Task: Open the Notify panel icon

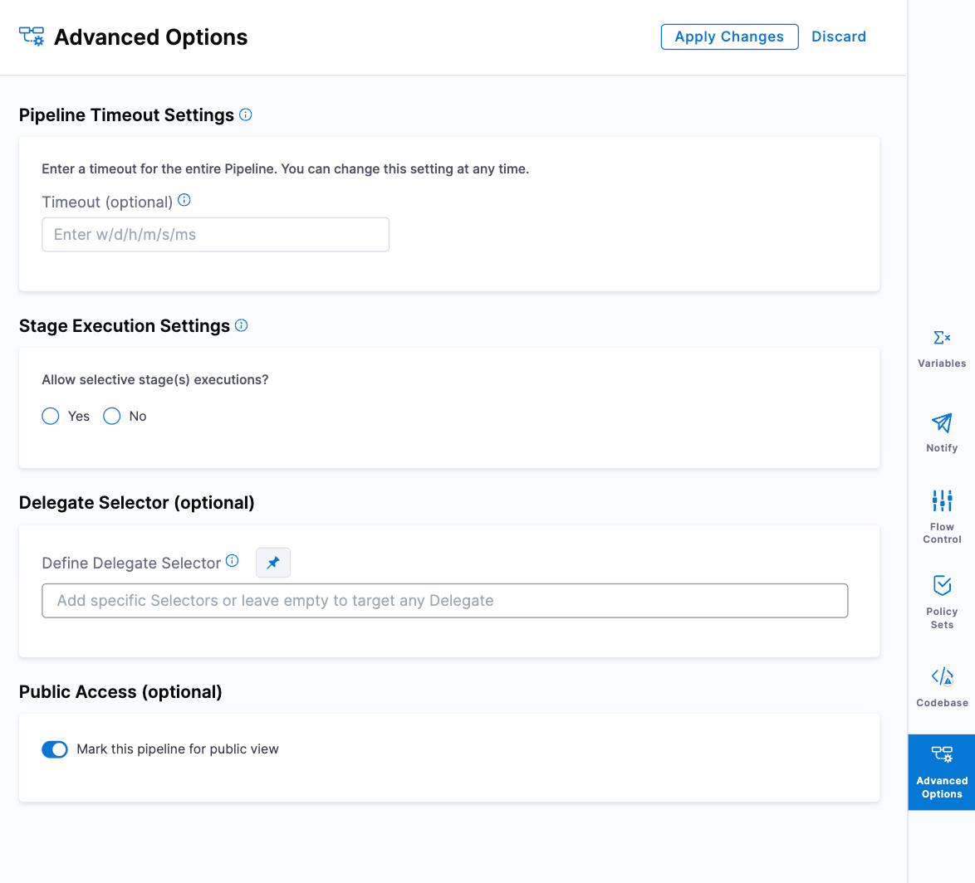Action: tap(942, 423)
